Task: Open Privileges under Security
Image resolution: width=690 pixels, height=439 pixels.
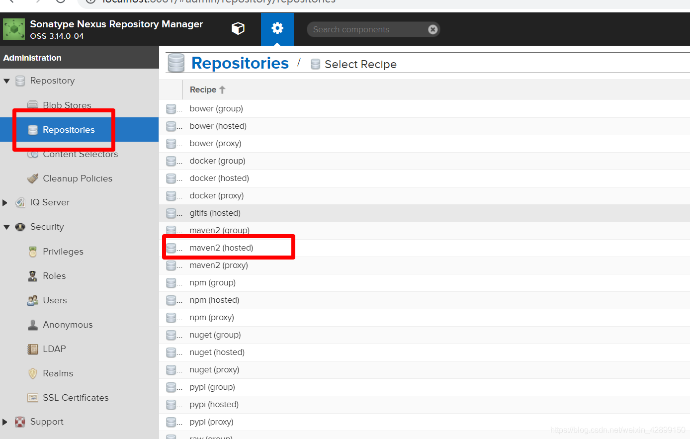Action: coord(63,252)
